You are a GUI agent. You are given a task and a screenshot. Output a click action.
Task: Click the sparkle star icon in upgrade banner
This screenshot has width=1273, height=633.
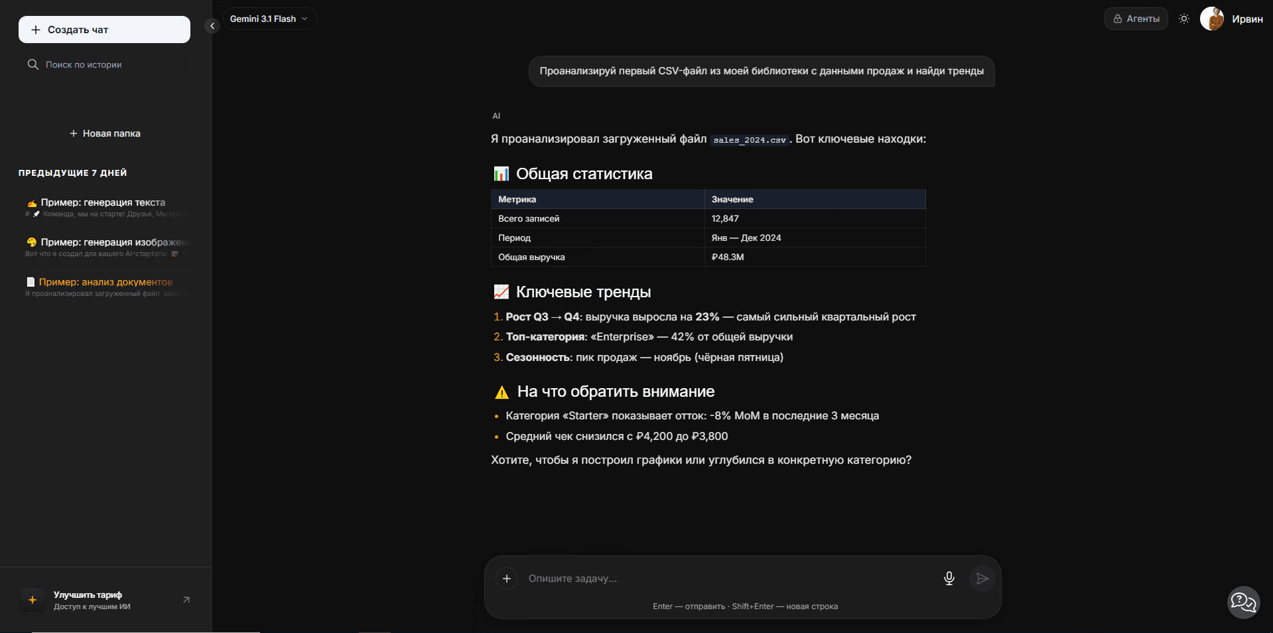click(x=33, y=600)
